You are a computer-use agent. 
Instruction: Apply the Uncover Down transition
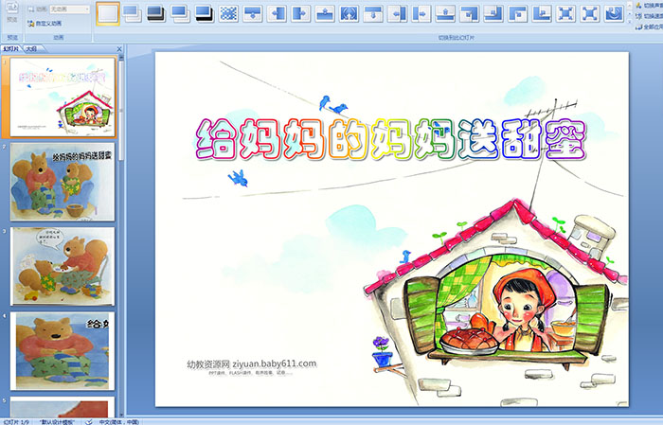click(373, 13)
